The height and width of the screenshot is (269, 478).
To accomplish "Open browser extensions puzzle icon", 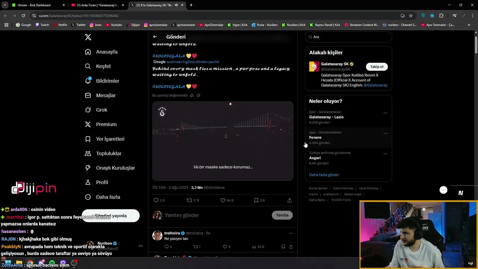I will tap(441, 16).
